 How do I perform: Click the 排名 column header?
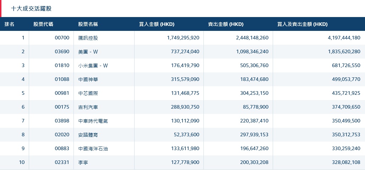pos(9,24)
